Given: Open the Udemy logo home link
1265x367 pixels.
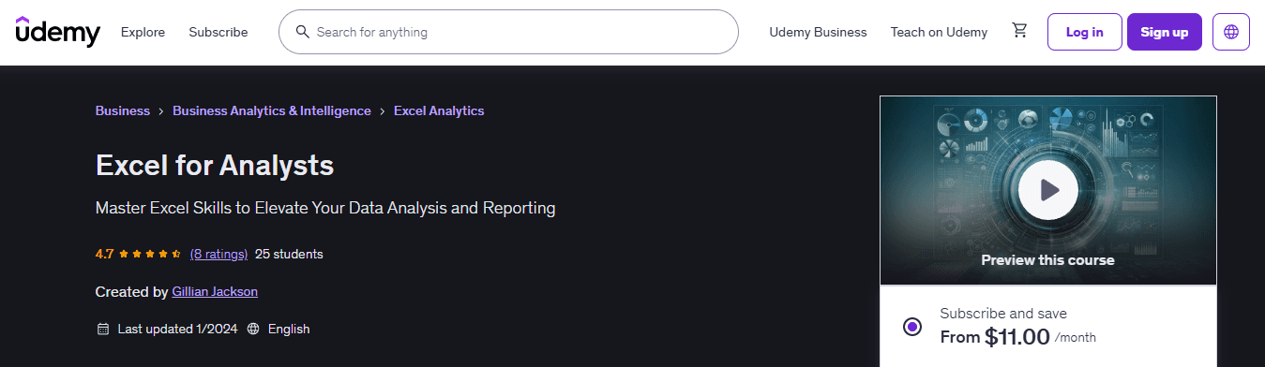Looking at the screenshot, I should coord(57,32).
